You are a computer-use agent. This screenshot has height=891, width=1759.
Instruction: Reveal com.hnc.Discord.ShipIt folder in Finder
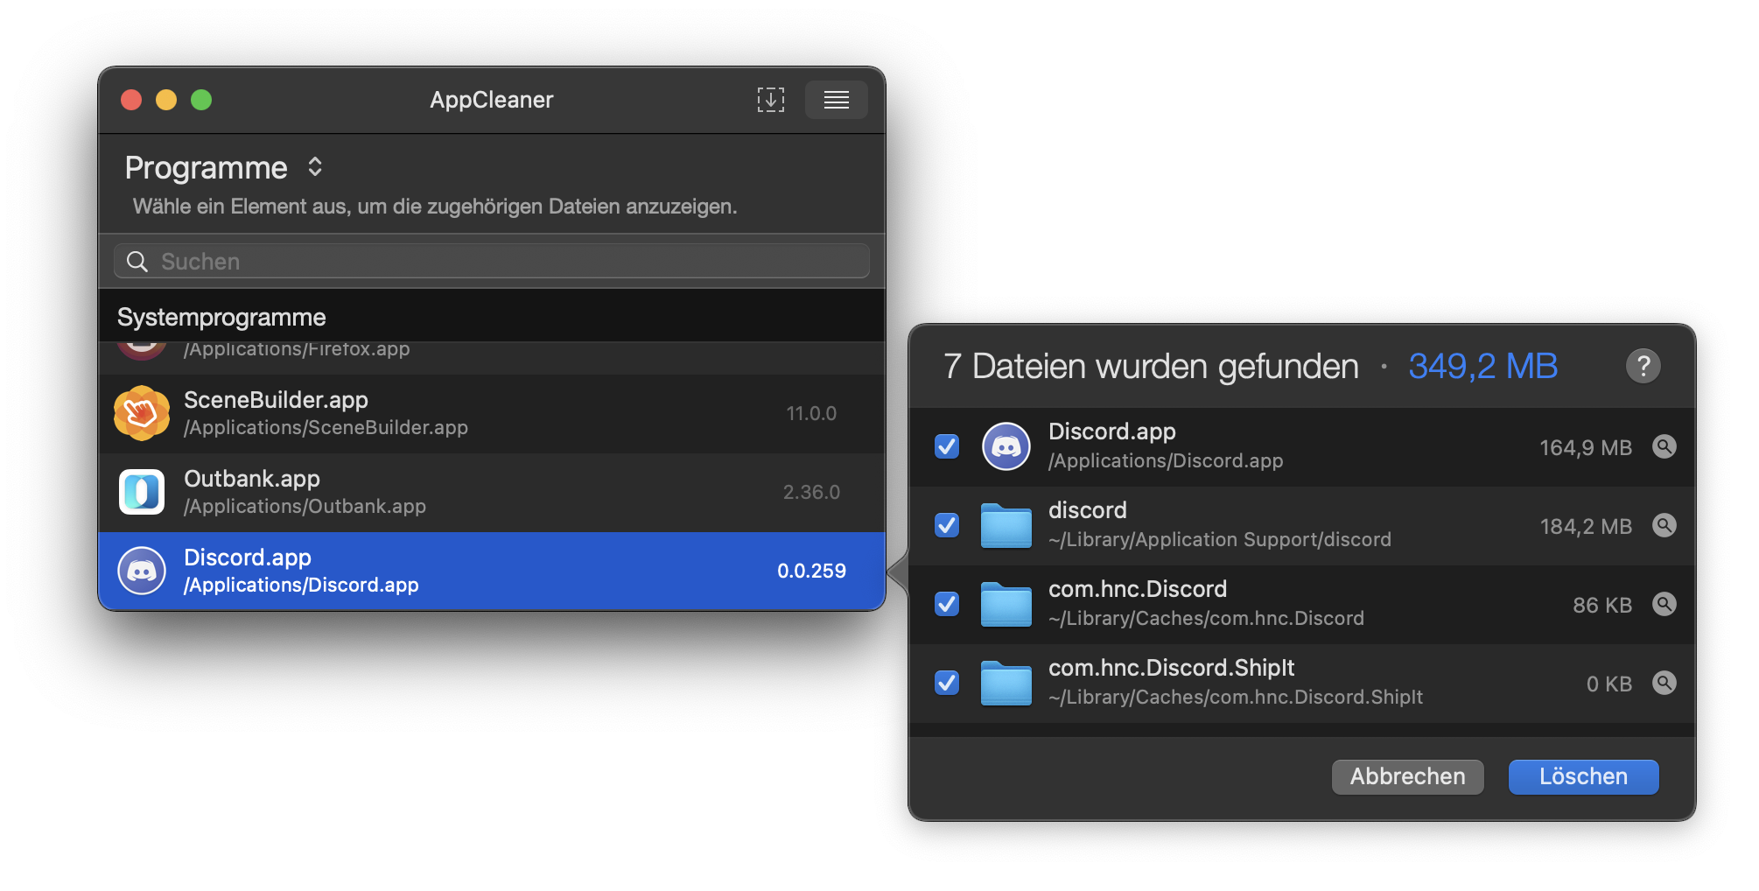1664,683
